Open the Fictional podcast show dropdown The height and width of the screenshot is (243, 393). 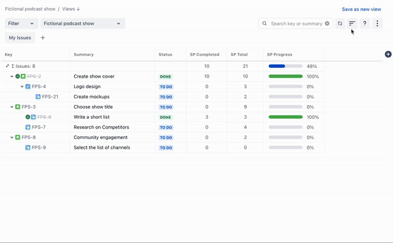(83, 24)
